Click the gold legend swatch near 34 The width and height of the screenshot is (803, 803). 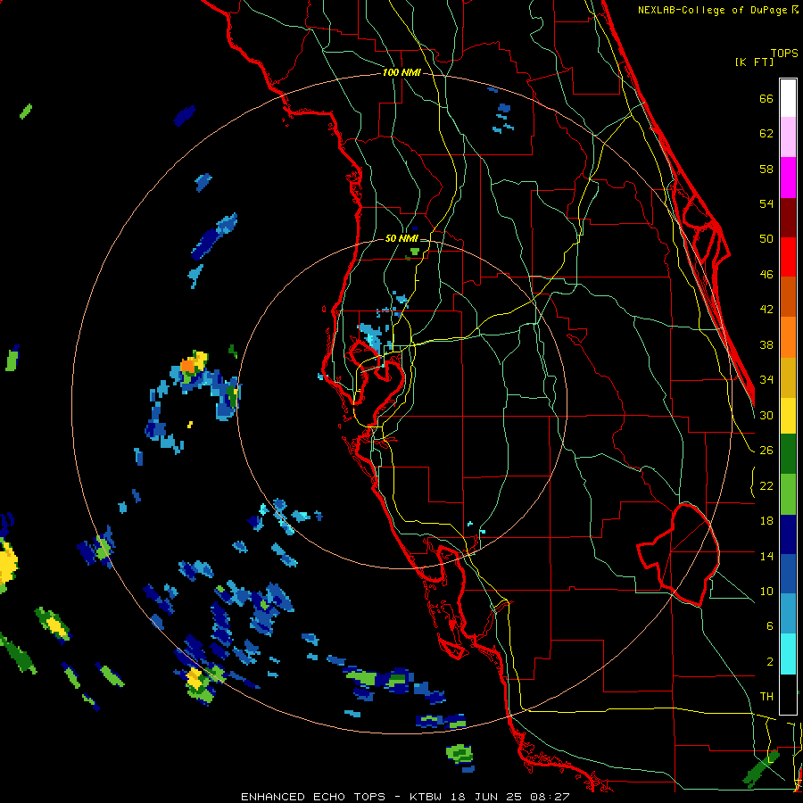point(788,377)
